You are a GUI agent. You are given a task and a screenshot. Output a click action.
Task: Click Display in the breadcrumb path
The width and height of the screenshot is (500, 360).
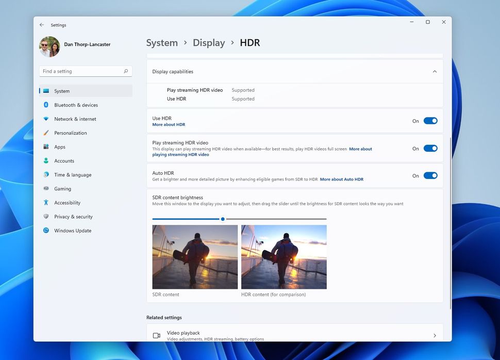[209, 43]
